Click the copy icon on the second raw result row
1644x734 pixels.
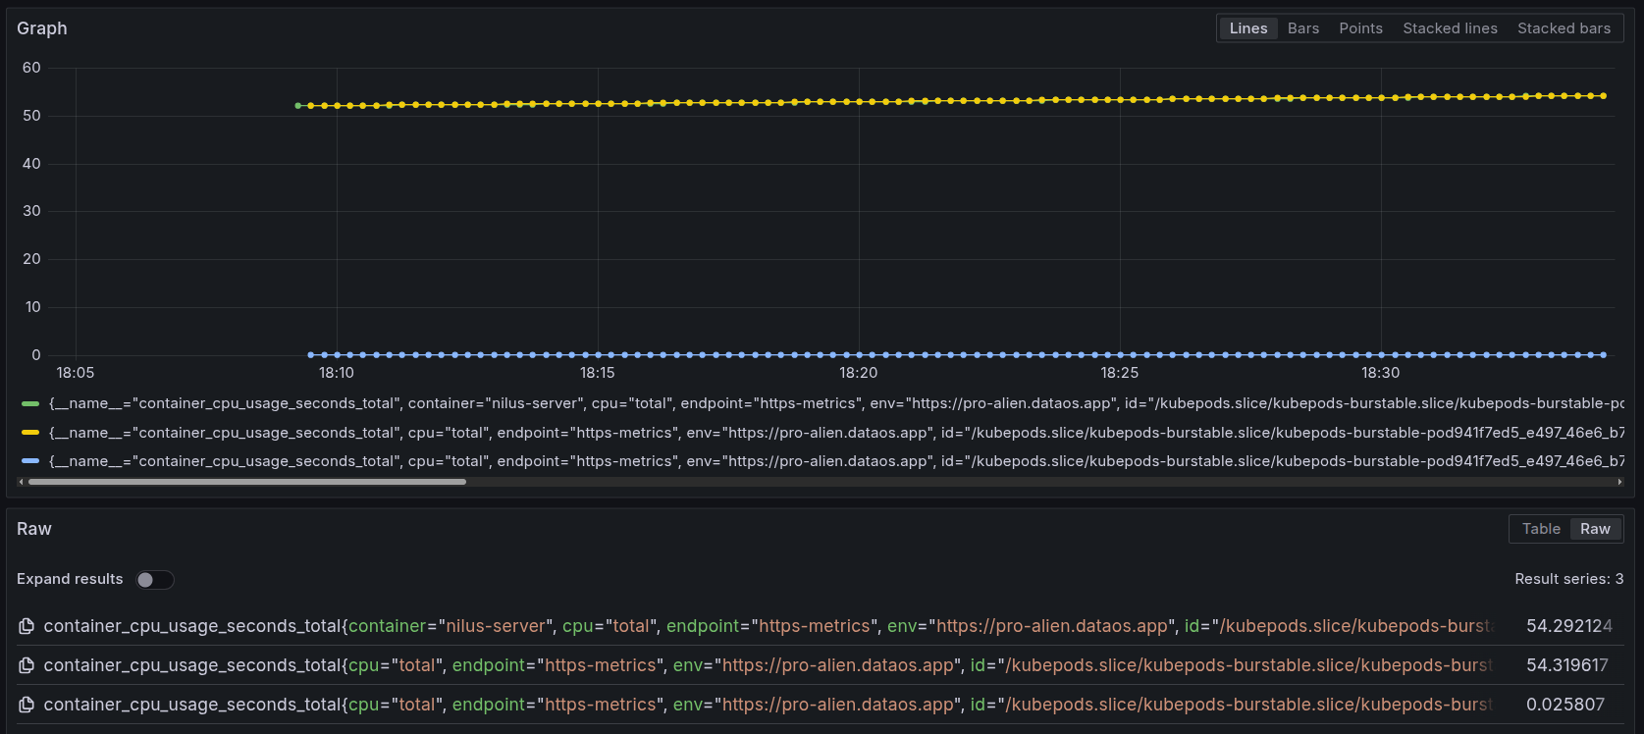coord(27,665)
